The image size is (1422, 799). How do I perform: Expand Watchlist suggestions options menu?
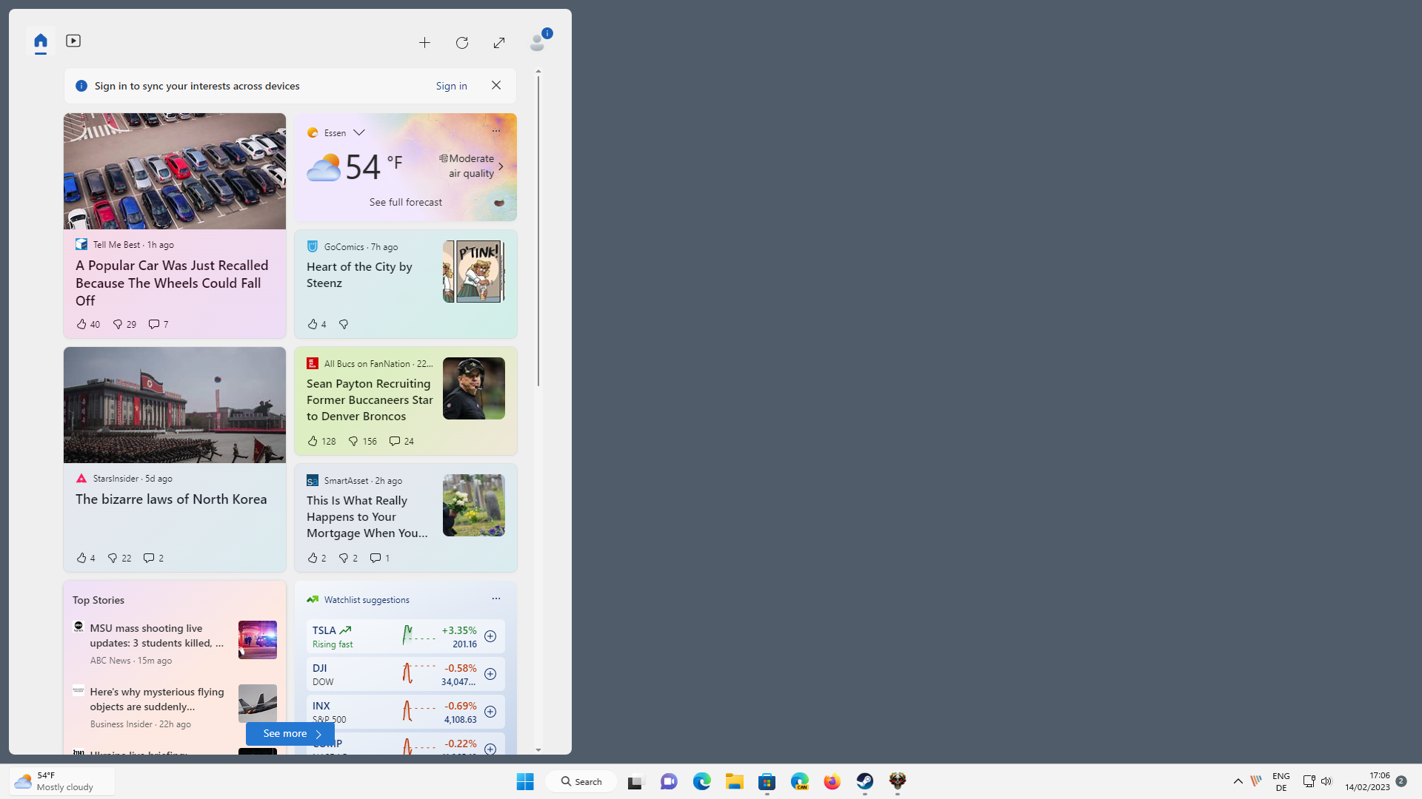(495, 598)
